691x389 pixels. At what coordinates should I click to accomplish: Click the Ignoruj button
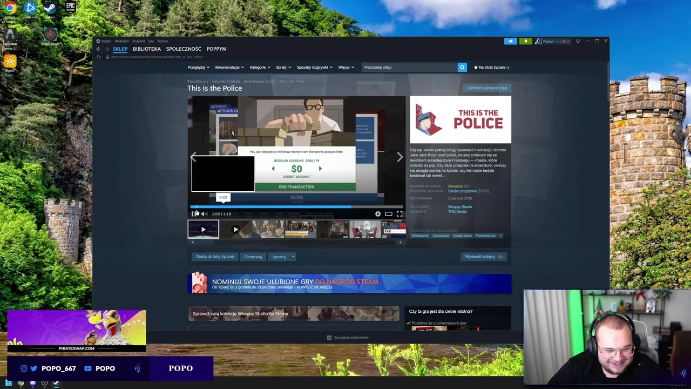click(x=279, y=257)
